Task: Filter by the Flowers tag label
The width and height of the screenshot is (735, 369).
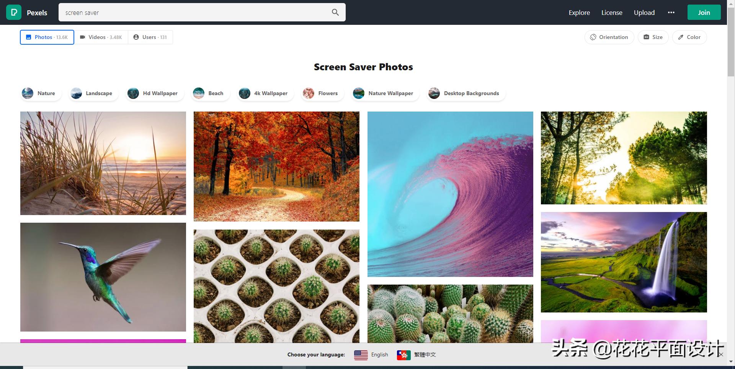Action: pos(328,93)
